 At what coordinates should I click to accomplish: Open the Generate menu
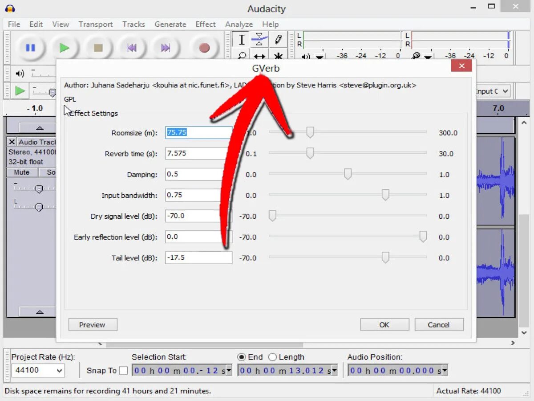tap(170, 24)
